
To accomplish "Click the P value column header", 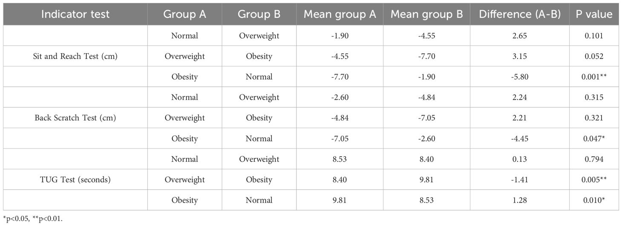I will (594, 14).
